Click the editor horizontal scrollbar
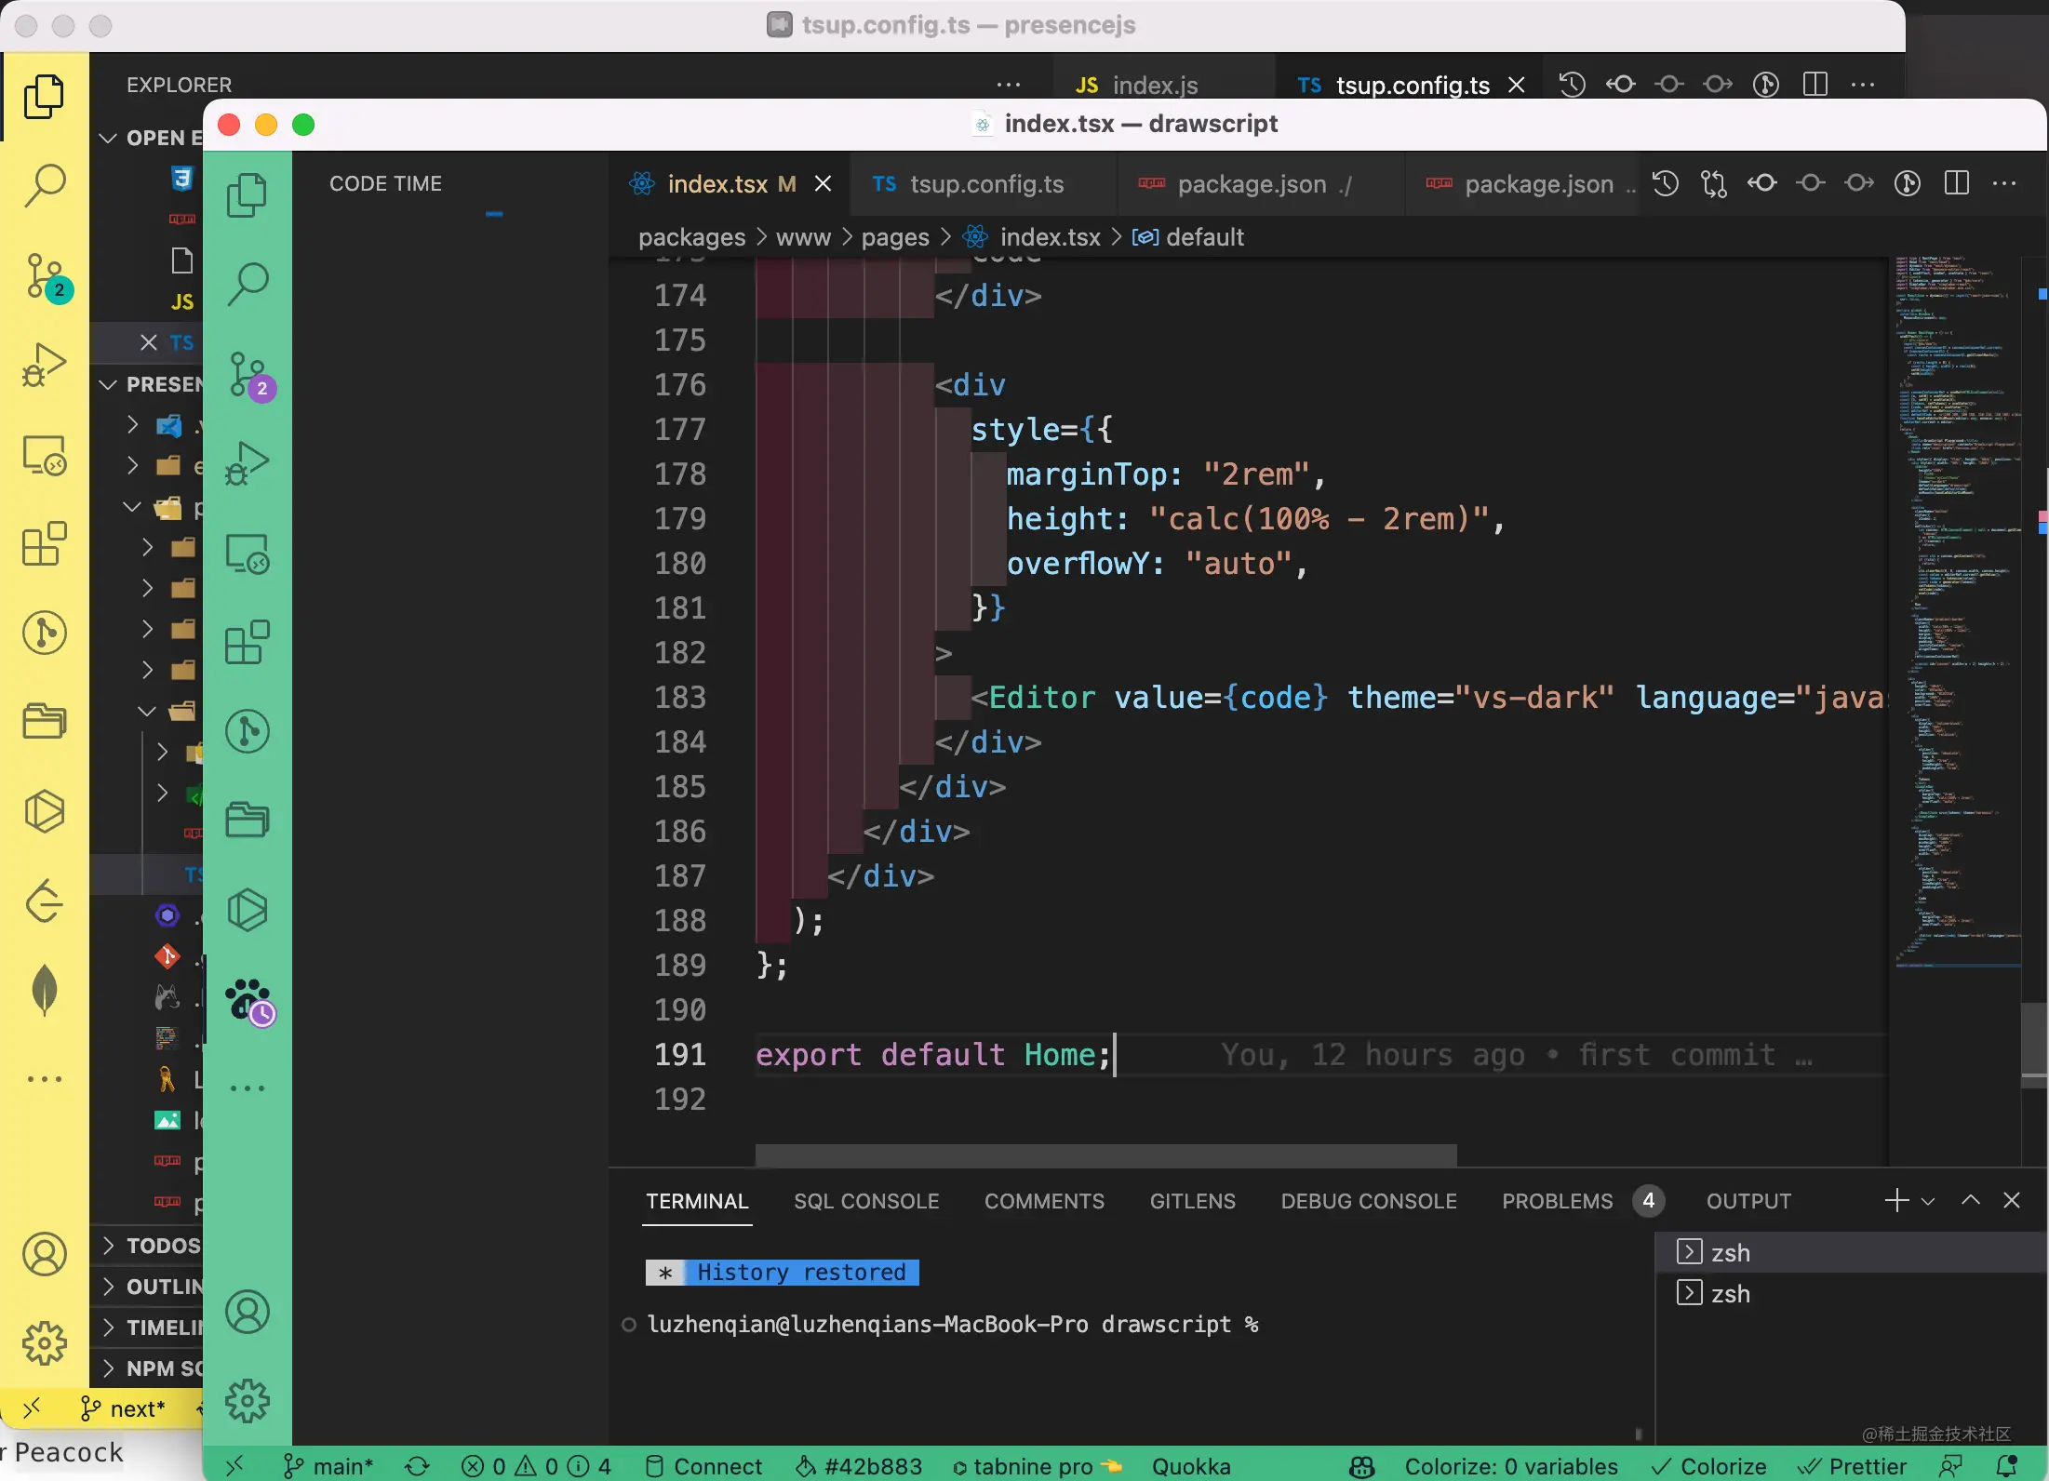 point(1105,1155)
